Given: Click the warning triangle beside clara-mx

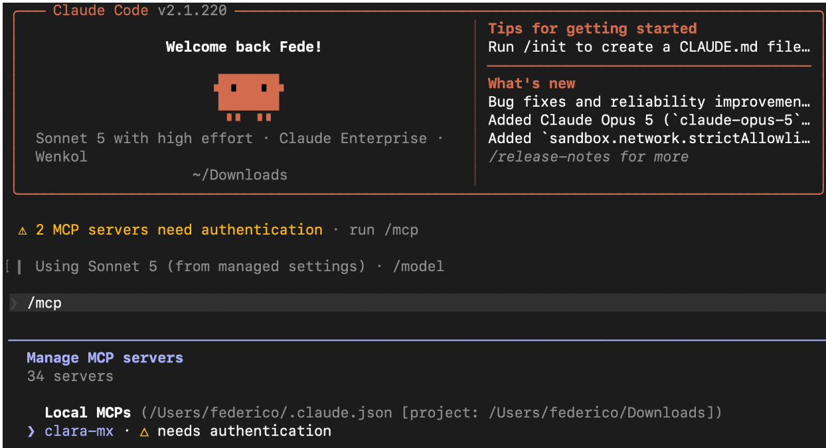Looking at the screenshot, I should tap(144, 431).
